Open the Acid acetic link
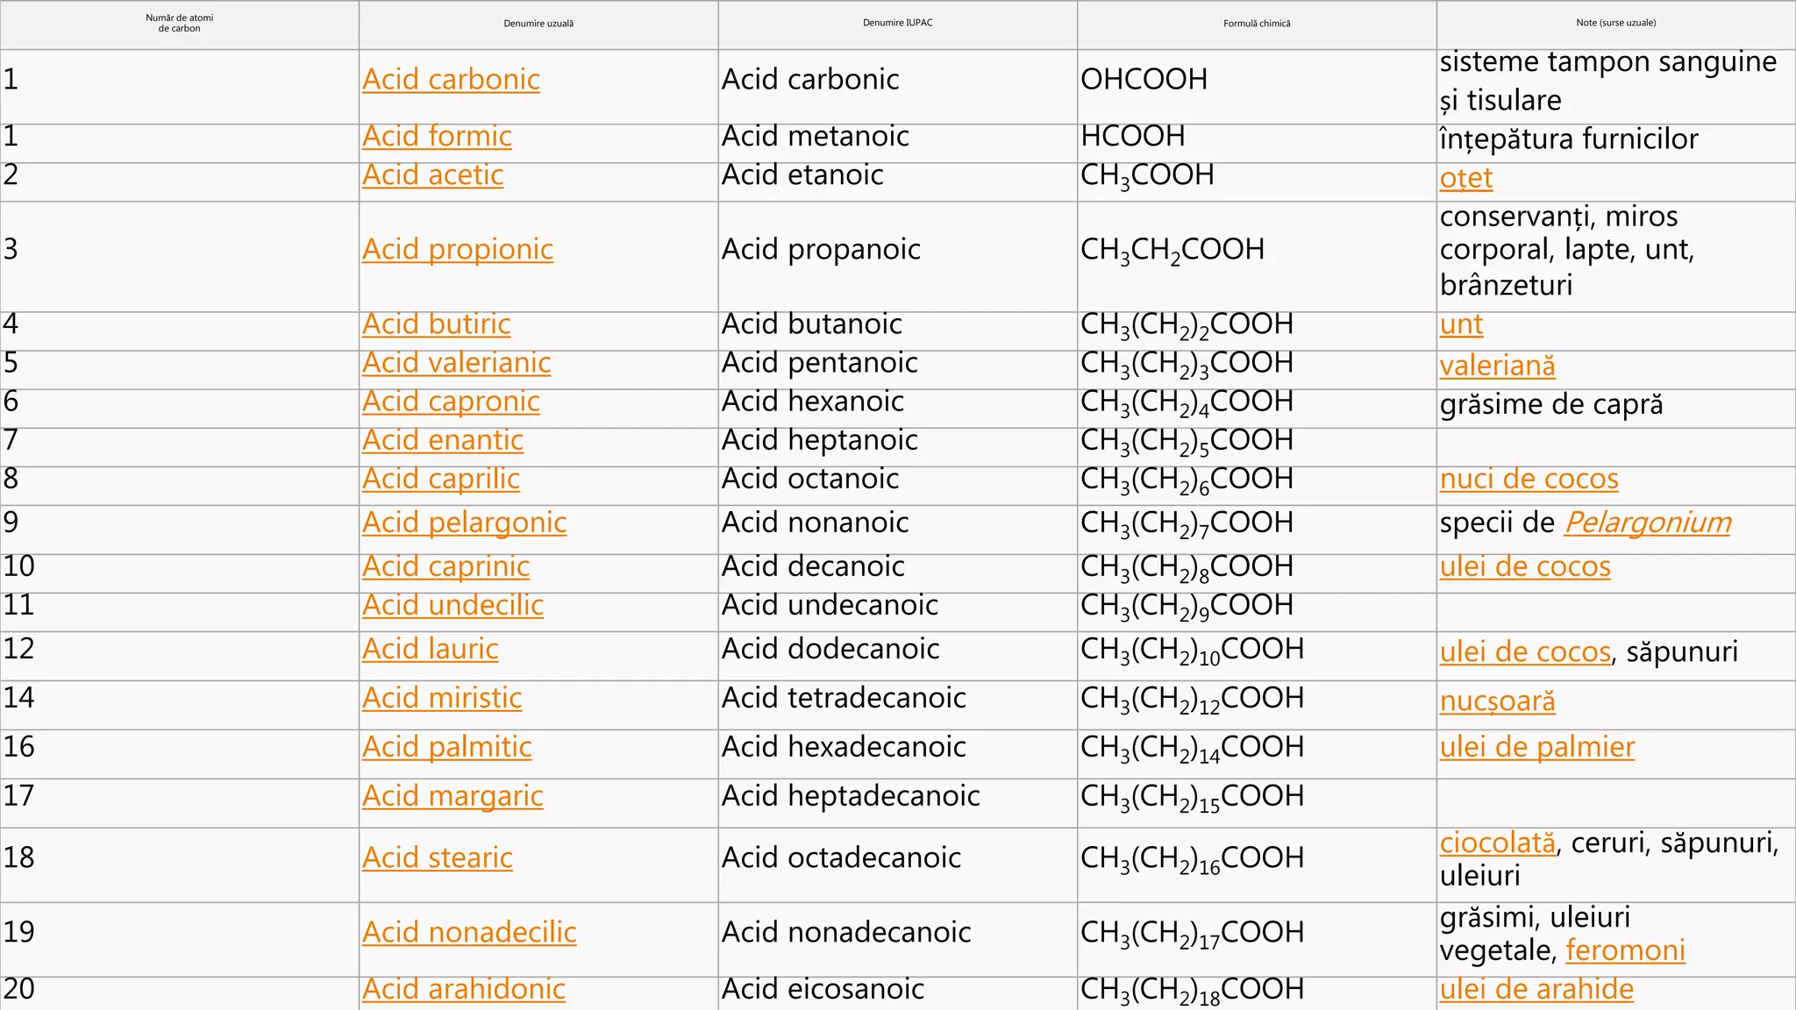The height and width of the screenshot is (1010, 1796). point(432,175)
